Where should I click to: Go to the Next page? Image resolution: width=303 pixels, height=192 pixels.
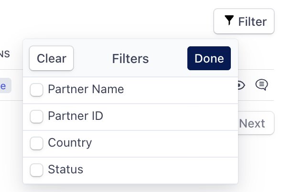pos(253,123)
